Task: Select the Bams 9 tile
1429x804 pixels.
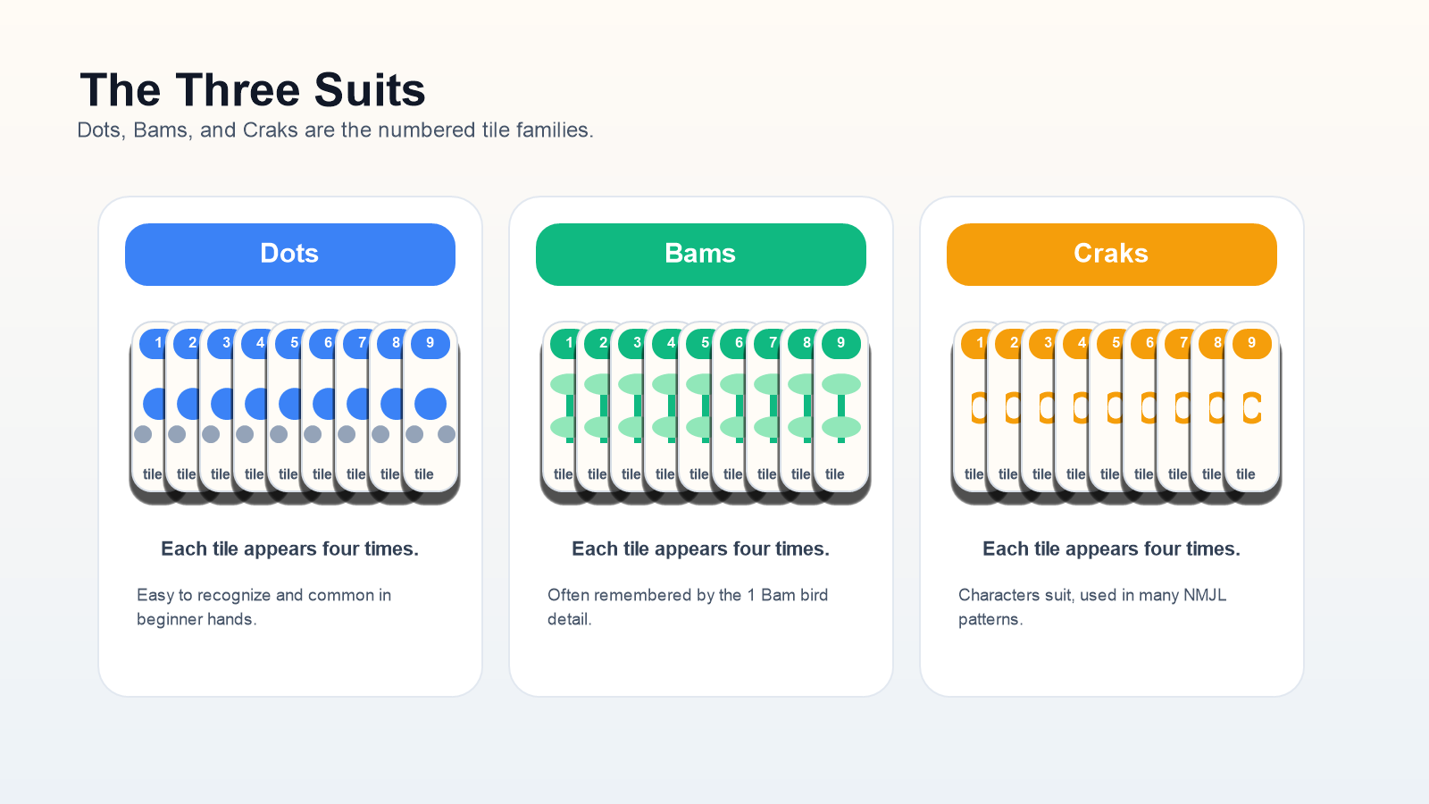Action: (x=841, y=407)
